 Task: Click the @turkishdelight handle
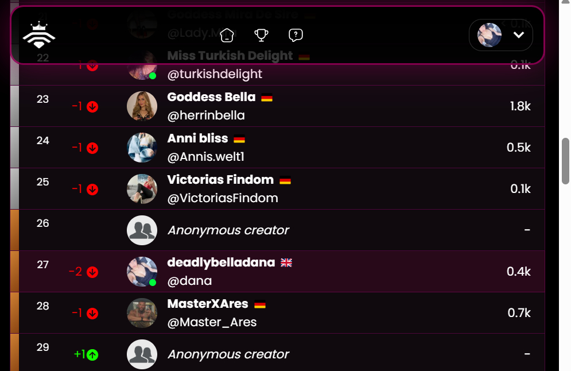[x=215, y=74]
